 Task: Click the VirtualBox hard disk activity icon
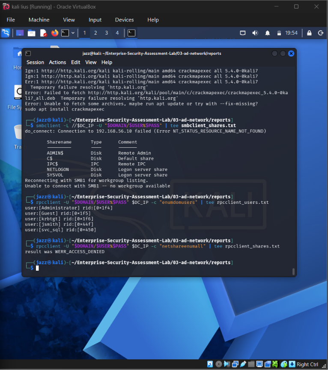(x=210, y=364)
